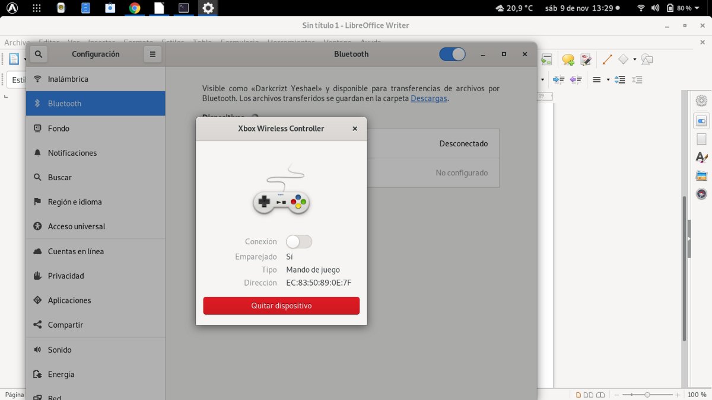Expand Writer's line spacing dropdown arrow
This screenshot has height=400, width=712.
click(x=608, y=79)
